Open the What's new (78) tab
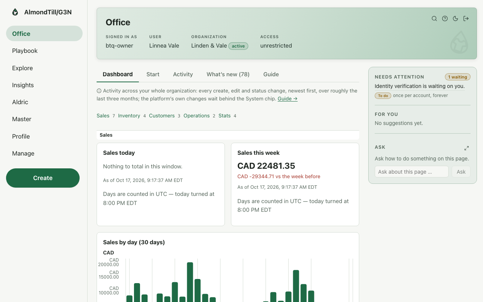Screen dimensions: 483x302 (228, 74)
